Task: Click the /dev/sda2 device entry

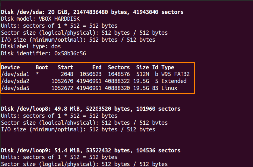Action: click(x=15, y=81)
